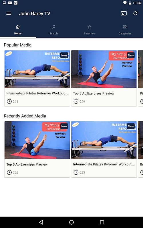Open Intermediate Pilates Reformer thumbnail in Popular Media
Viewport: 143px width, 228px height.
[37, 69]
